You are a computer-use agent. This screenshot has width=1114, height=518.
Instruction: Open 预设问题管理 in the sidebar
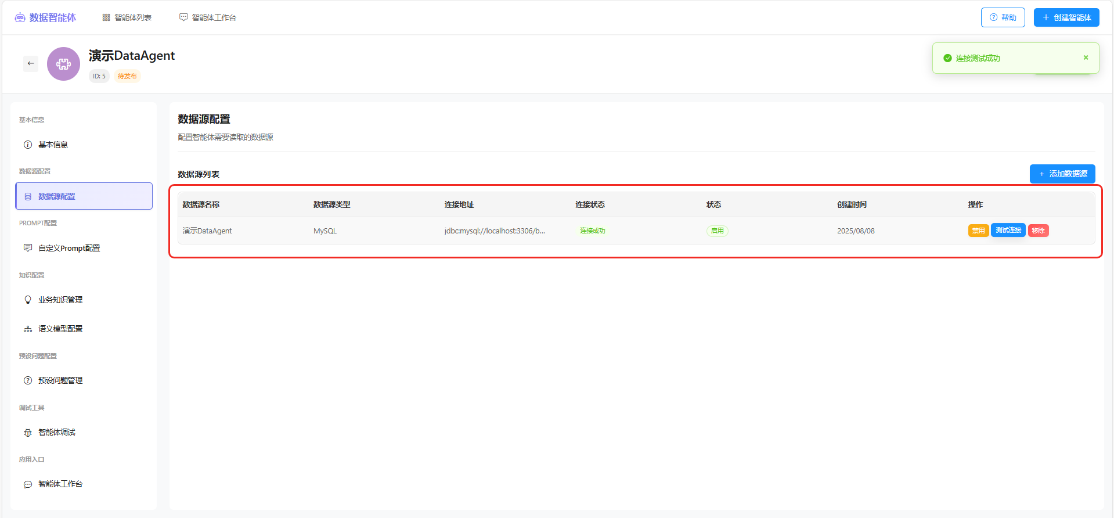coord(60,380)
